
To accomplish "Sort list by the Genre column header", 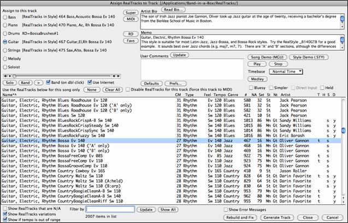I will tap(233, 95).
